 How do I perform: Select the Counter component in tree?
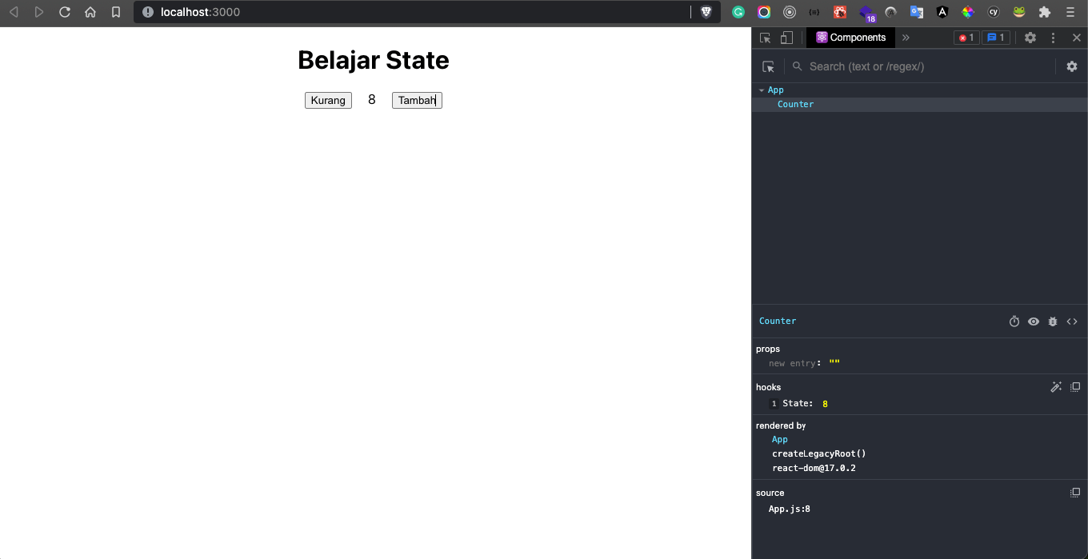pos(795,105)
